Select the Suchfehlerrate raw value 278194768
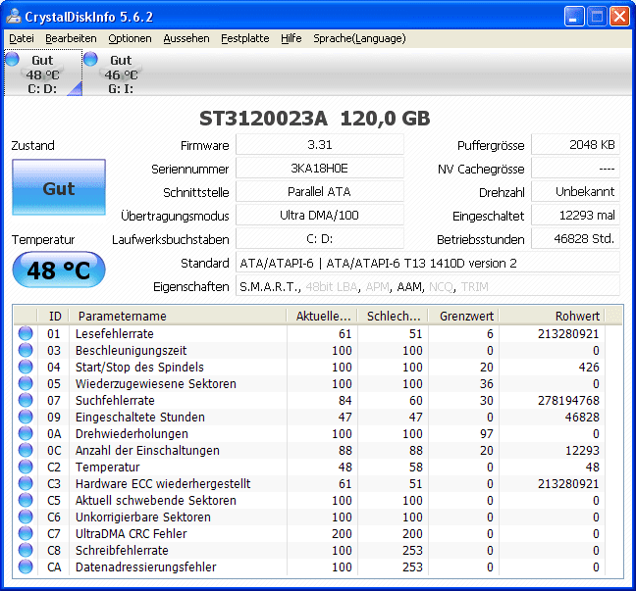 [x=568, y=400]
